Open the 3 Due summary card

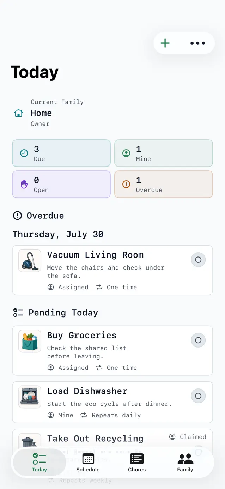point(61,153)
